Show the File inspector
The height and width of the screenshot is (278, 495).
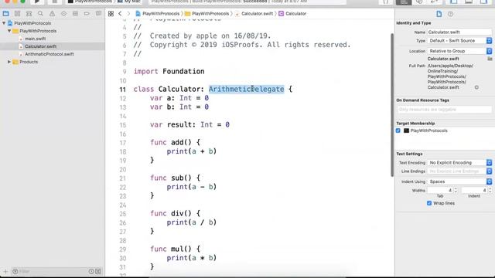click(439, 14)
